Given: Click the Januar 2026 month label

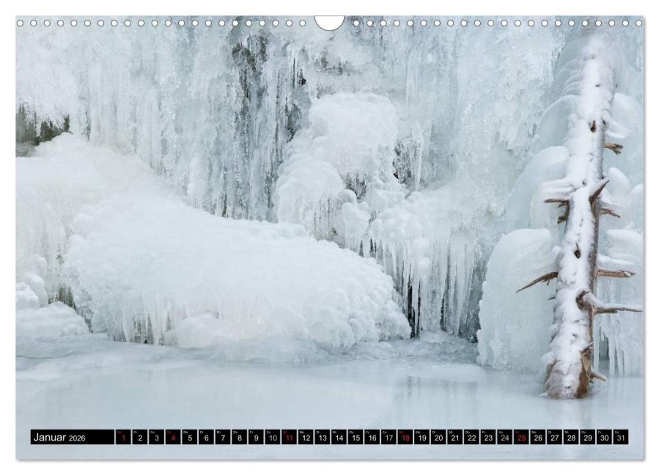Looking at the screenshot, I should (59, 437).
